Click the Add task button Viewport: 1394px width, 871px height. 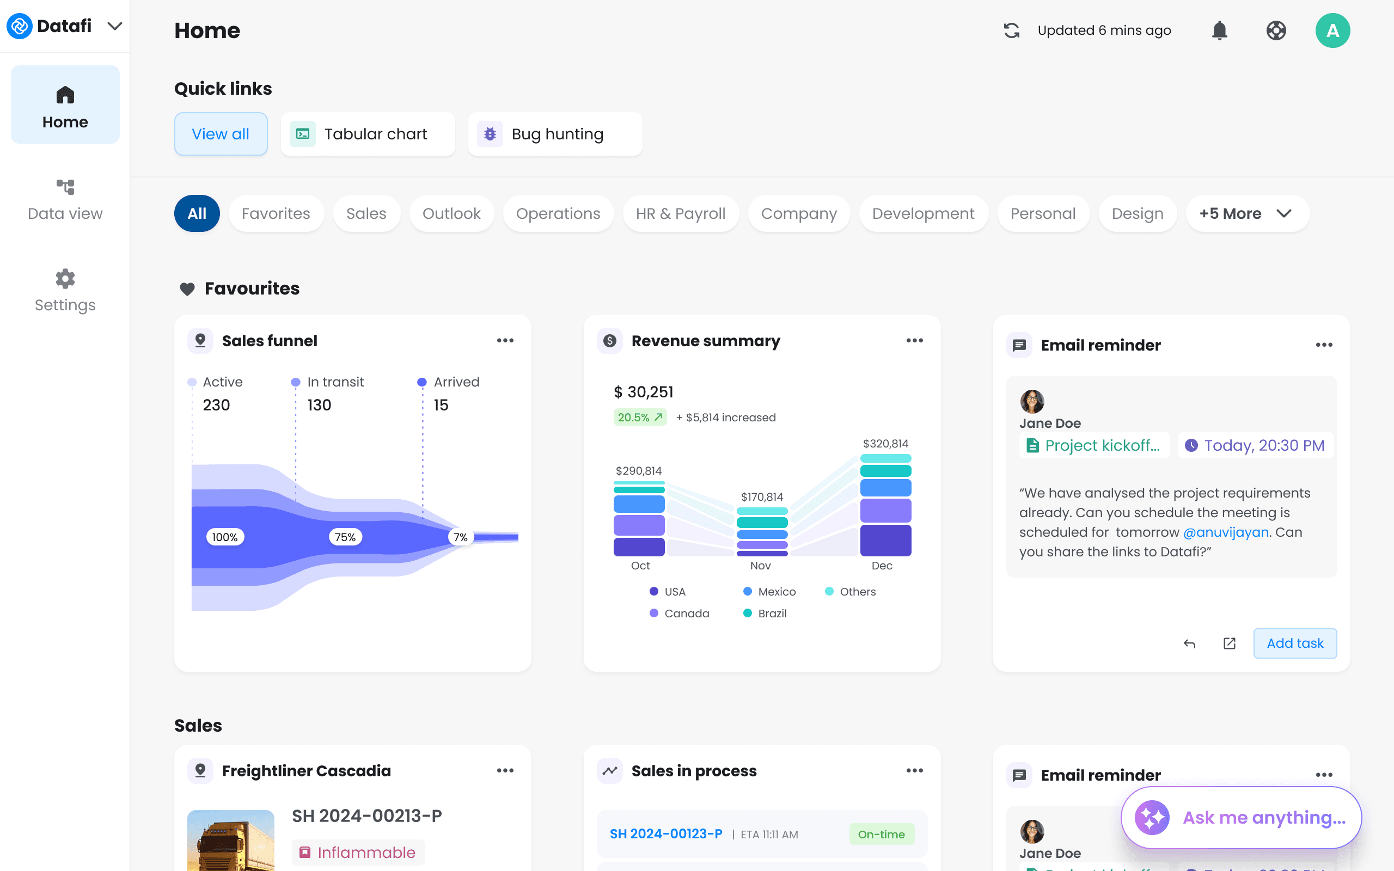coord(1295,643)
